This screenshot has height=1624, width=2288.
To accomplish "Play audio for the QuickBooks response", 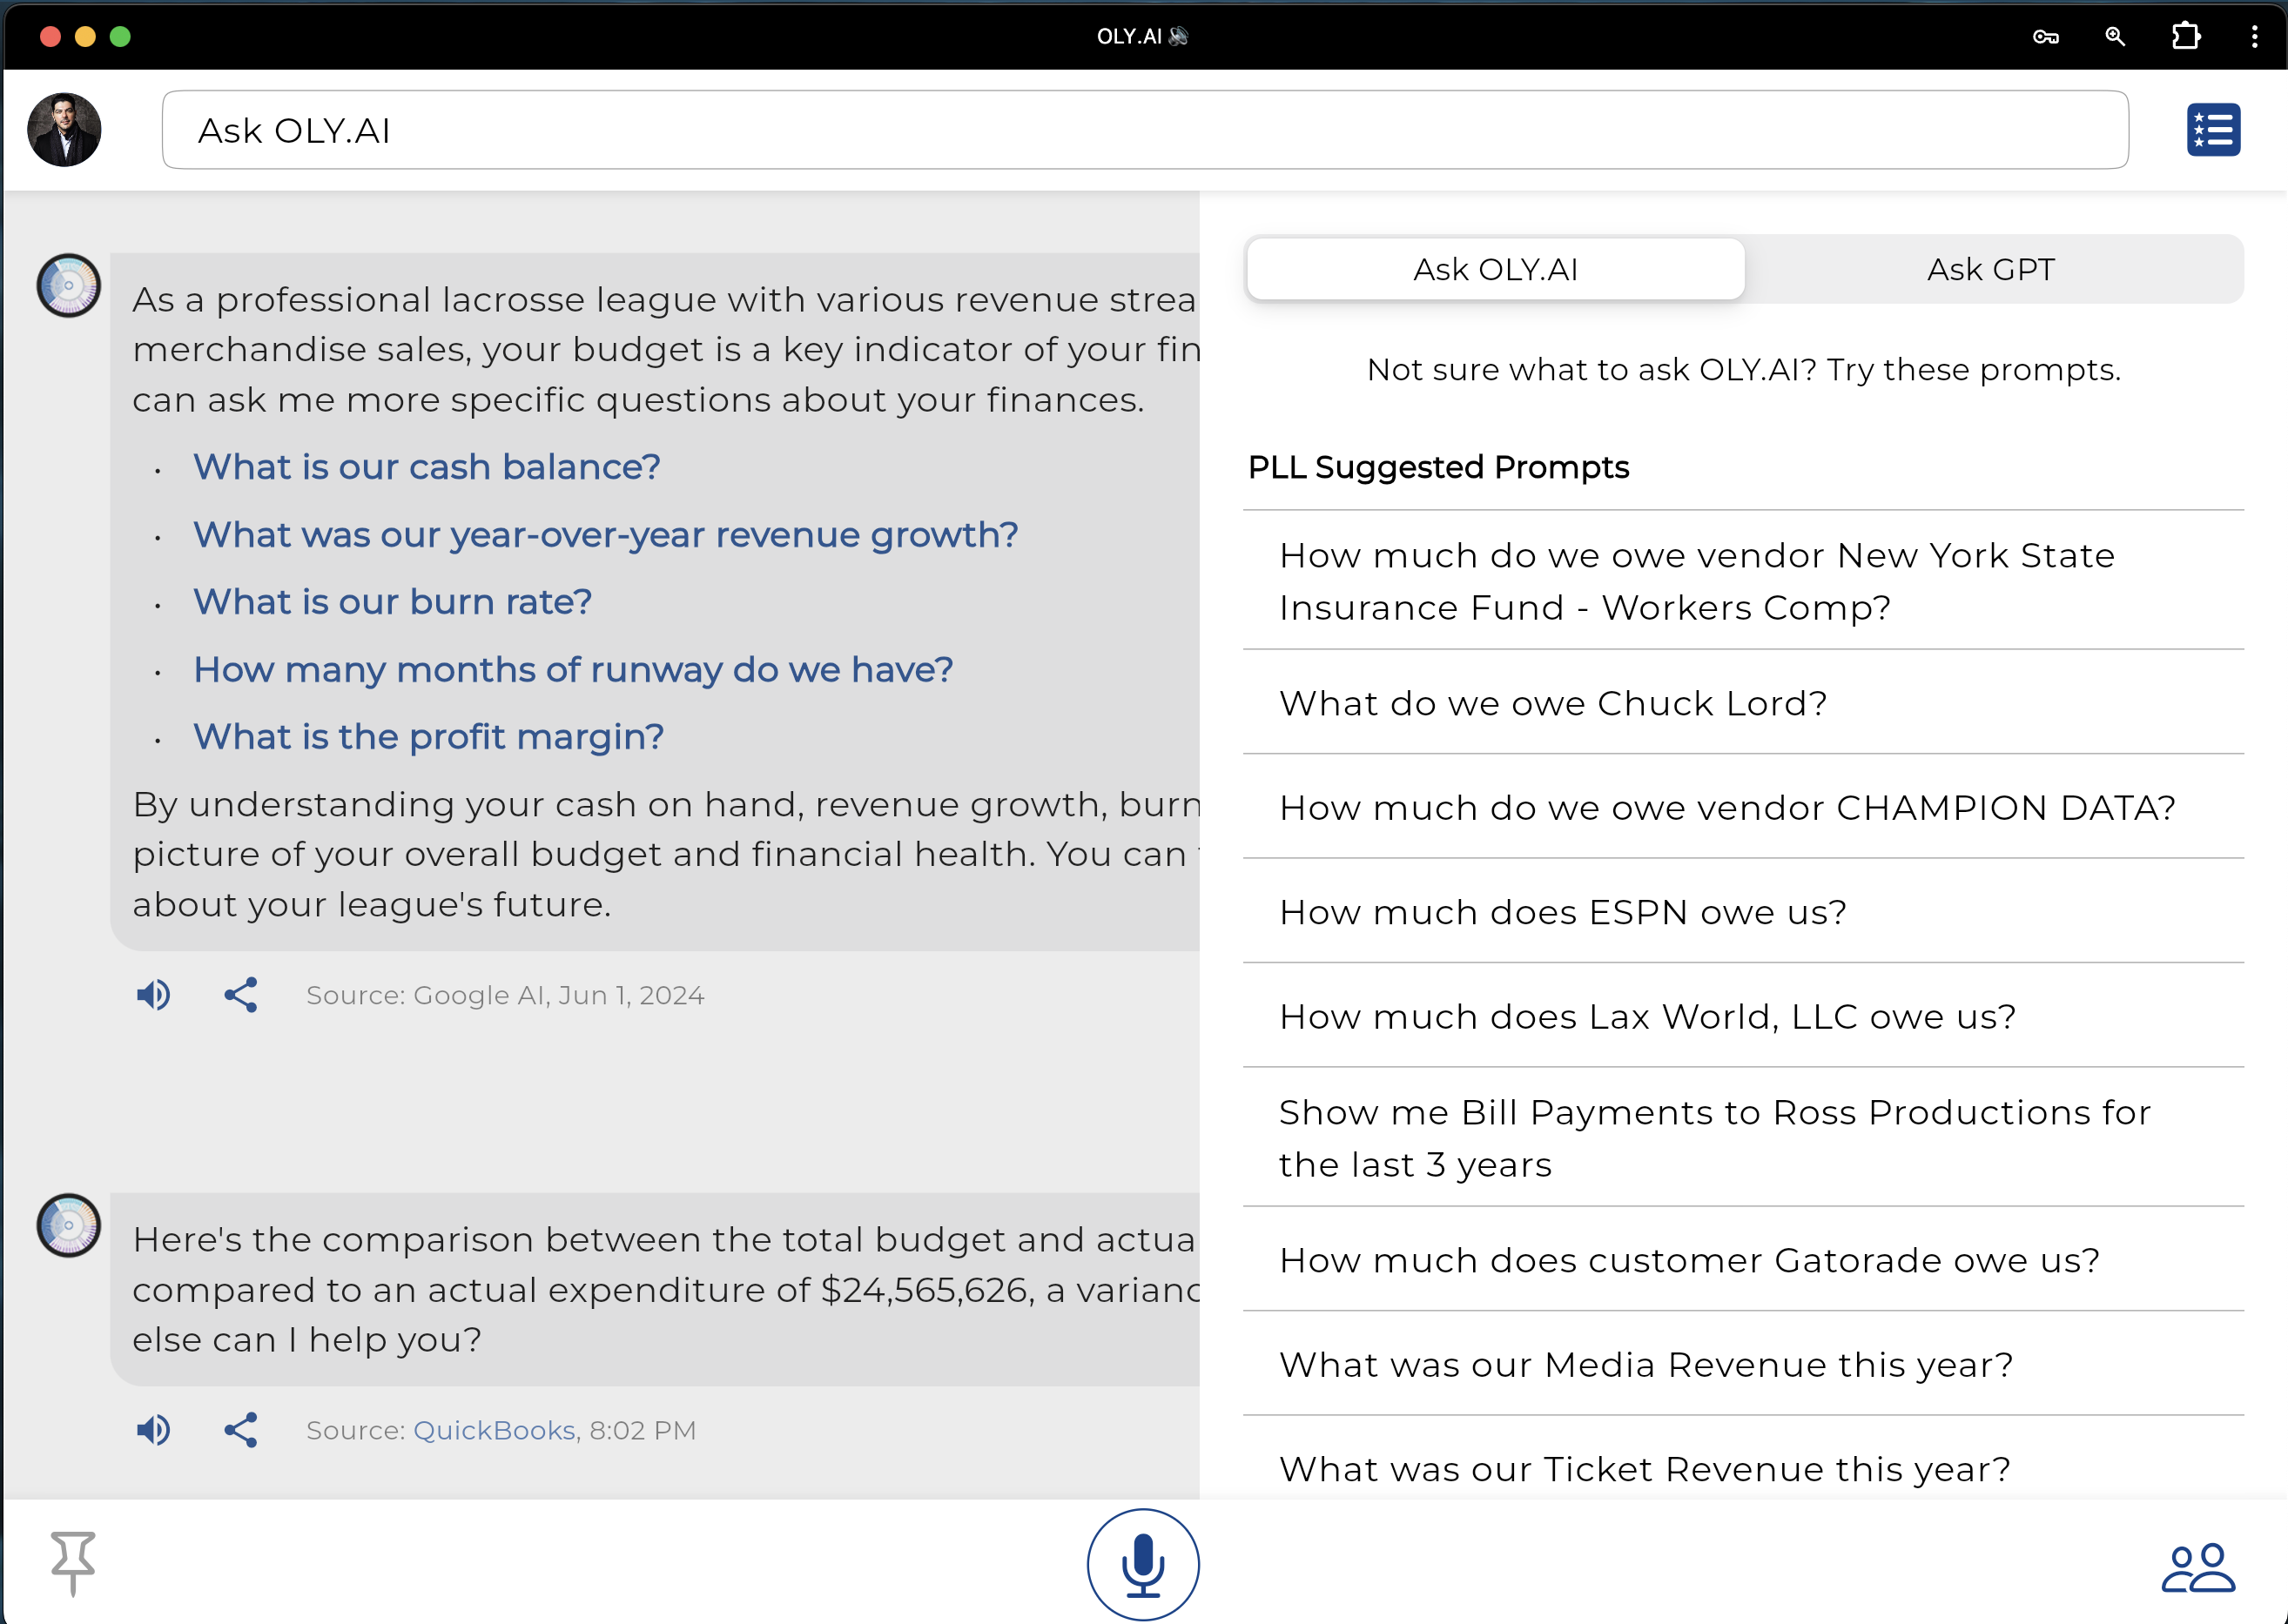I will coord(154,1430).
